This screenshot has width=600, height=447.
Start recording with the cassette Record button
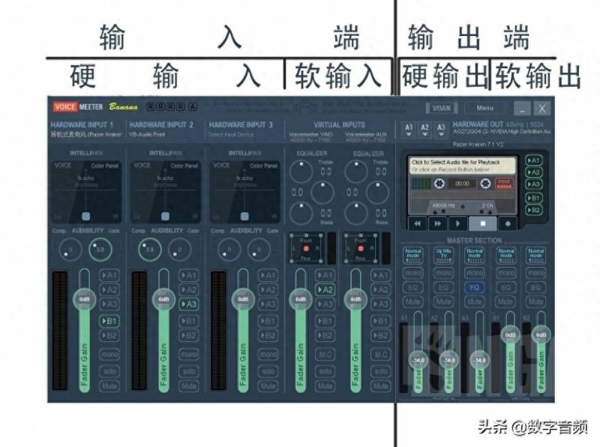point(508,223)
